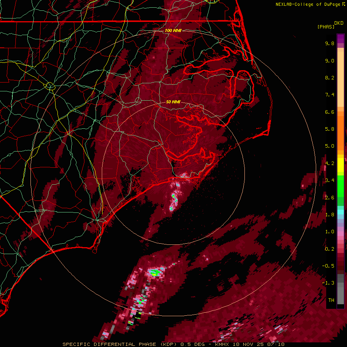Screen dimensions: 347x347
Task: Click the -1.3 value on the color scale
Action: [328, 283]
